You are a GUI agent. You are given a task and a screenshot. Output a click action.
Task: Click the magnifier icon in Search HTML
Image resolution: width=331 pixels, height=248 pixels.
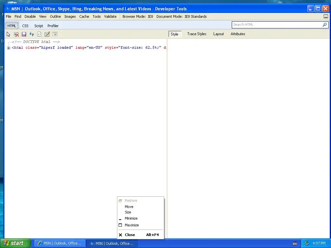click(x=325, y=25)
